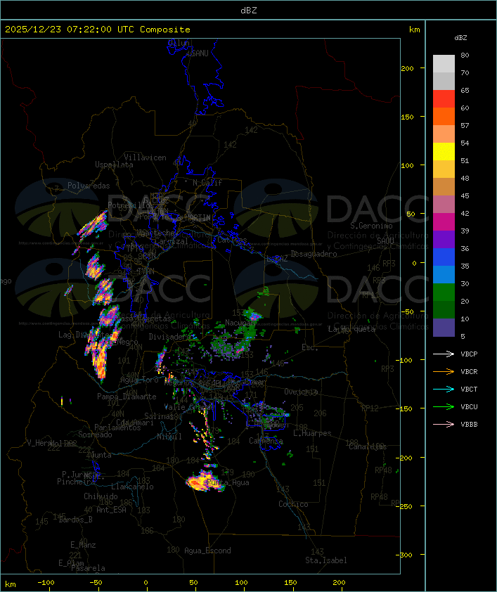Click the storm cell near Potrerillos
This screenshot has height=592, width=497.
pyautogui.click(x=93, y=224)
